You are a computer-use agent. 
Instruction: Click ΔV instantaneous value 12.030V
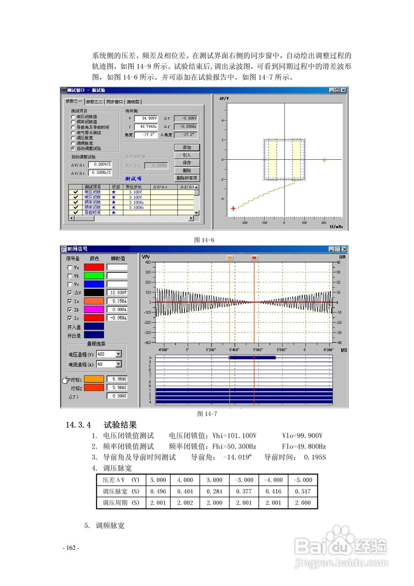pyautogui.click(x=117, y=293)
